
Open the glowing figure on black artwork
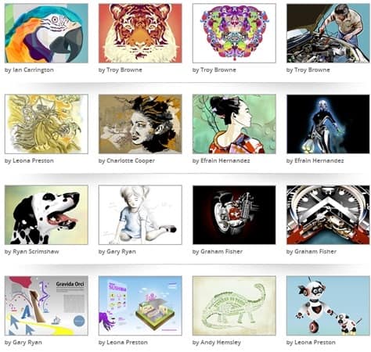[x=328, y=124]
